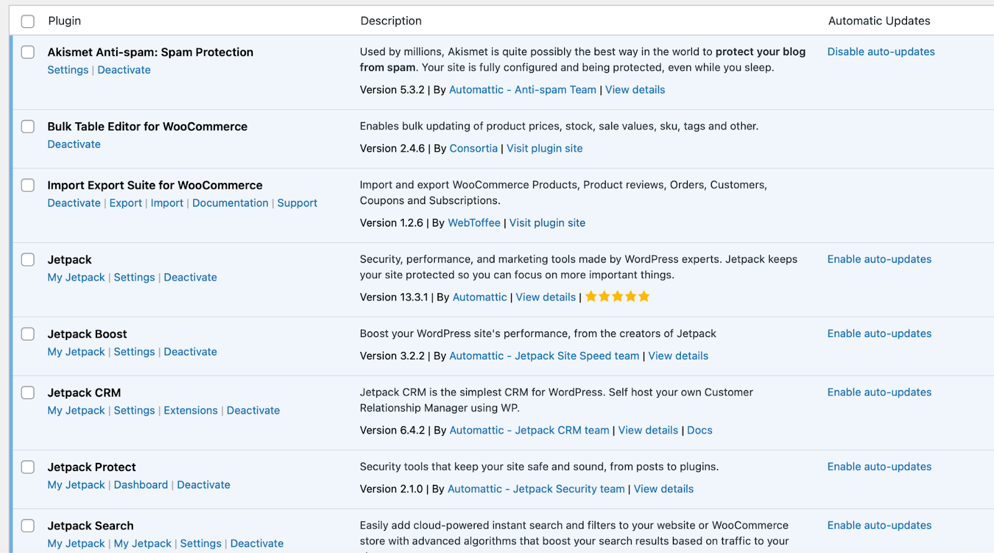Check the Jetpack Protect checkbox

coord(28,467)
